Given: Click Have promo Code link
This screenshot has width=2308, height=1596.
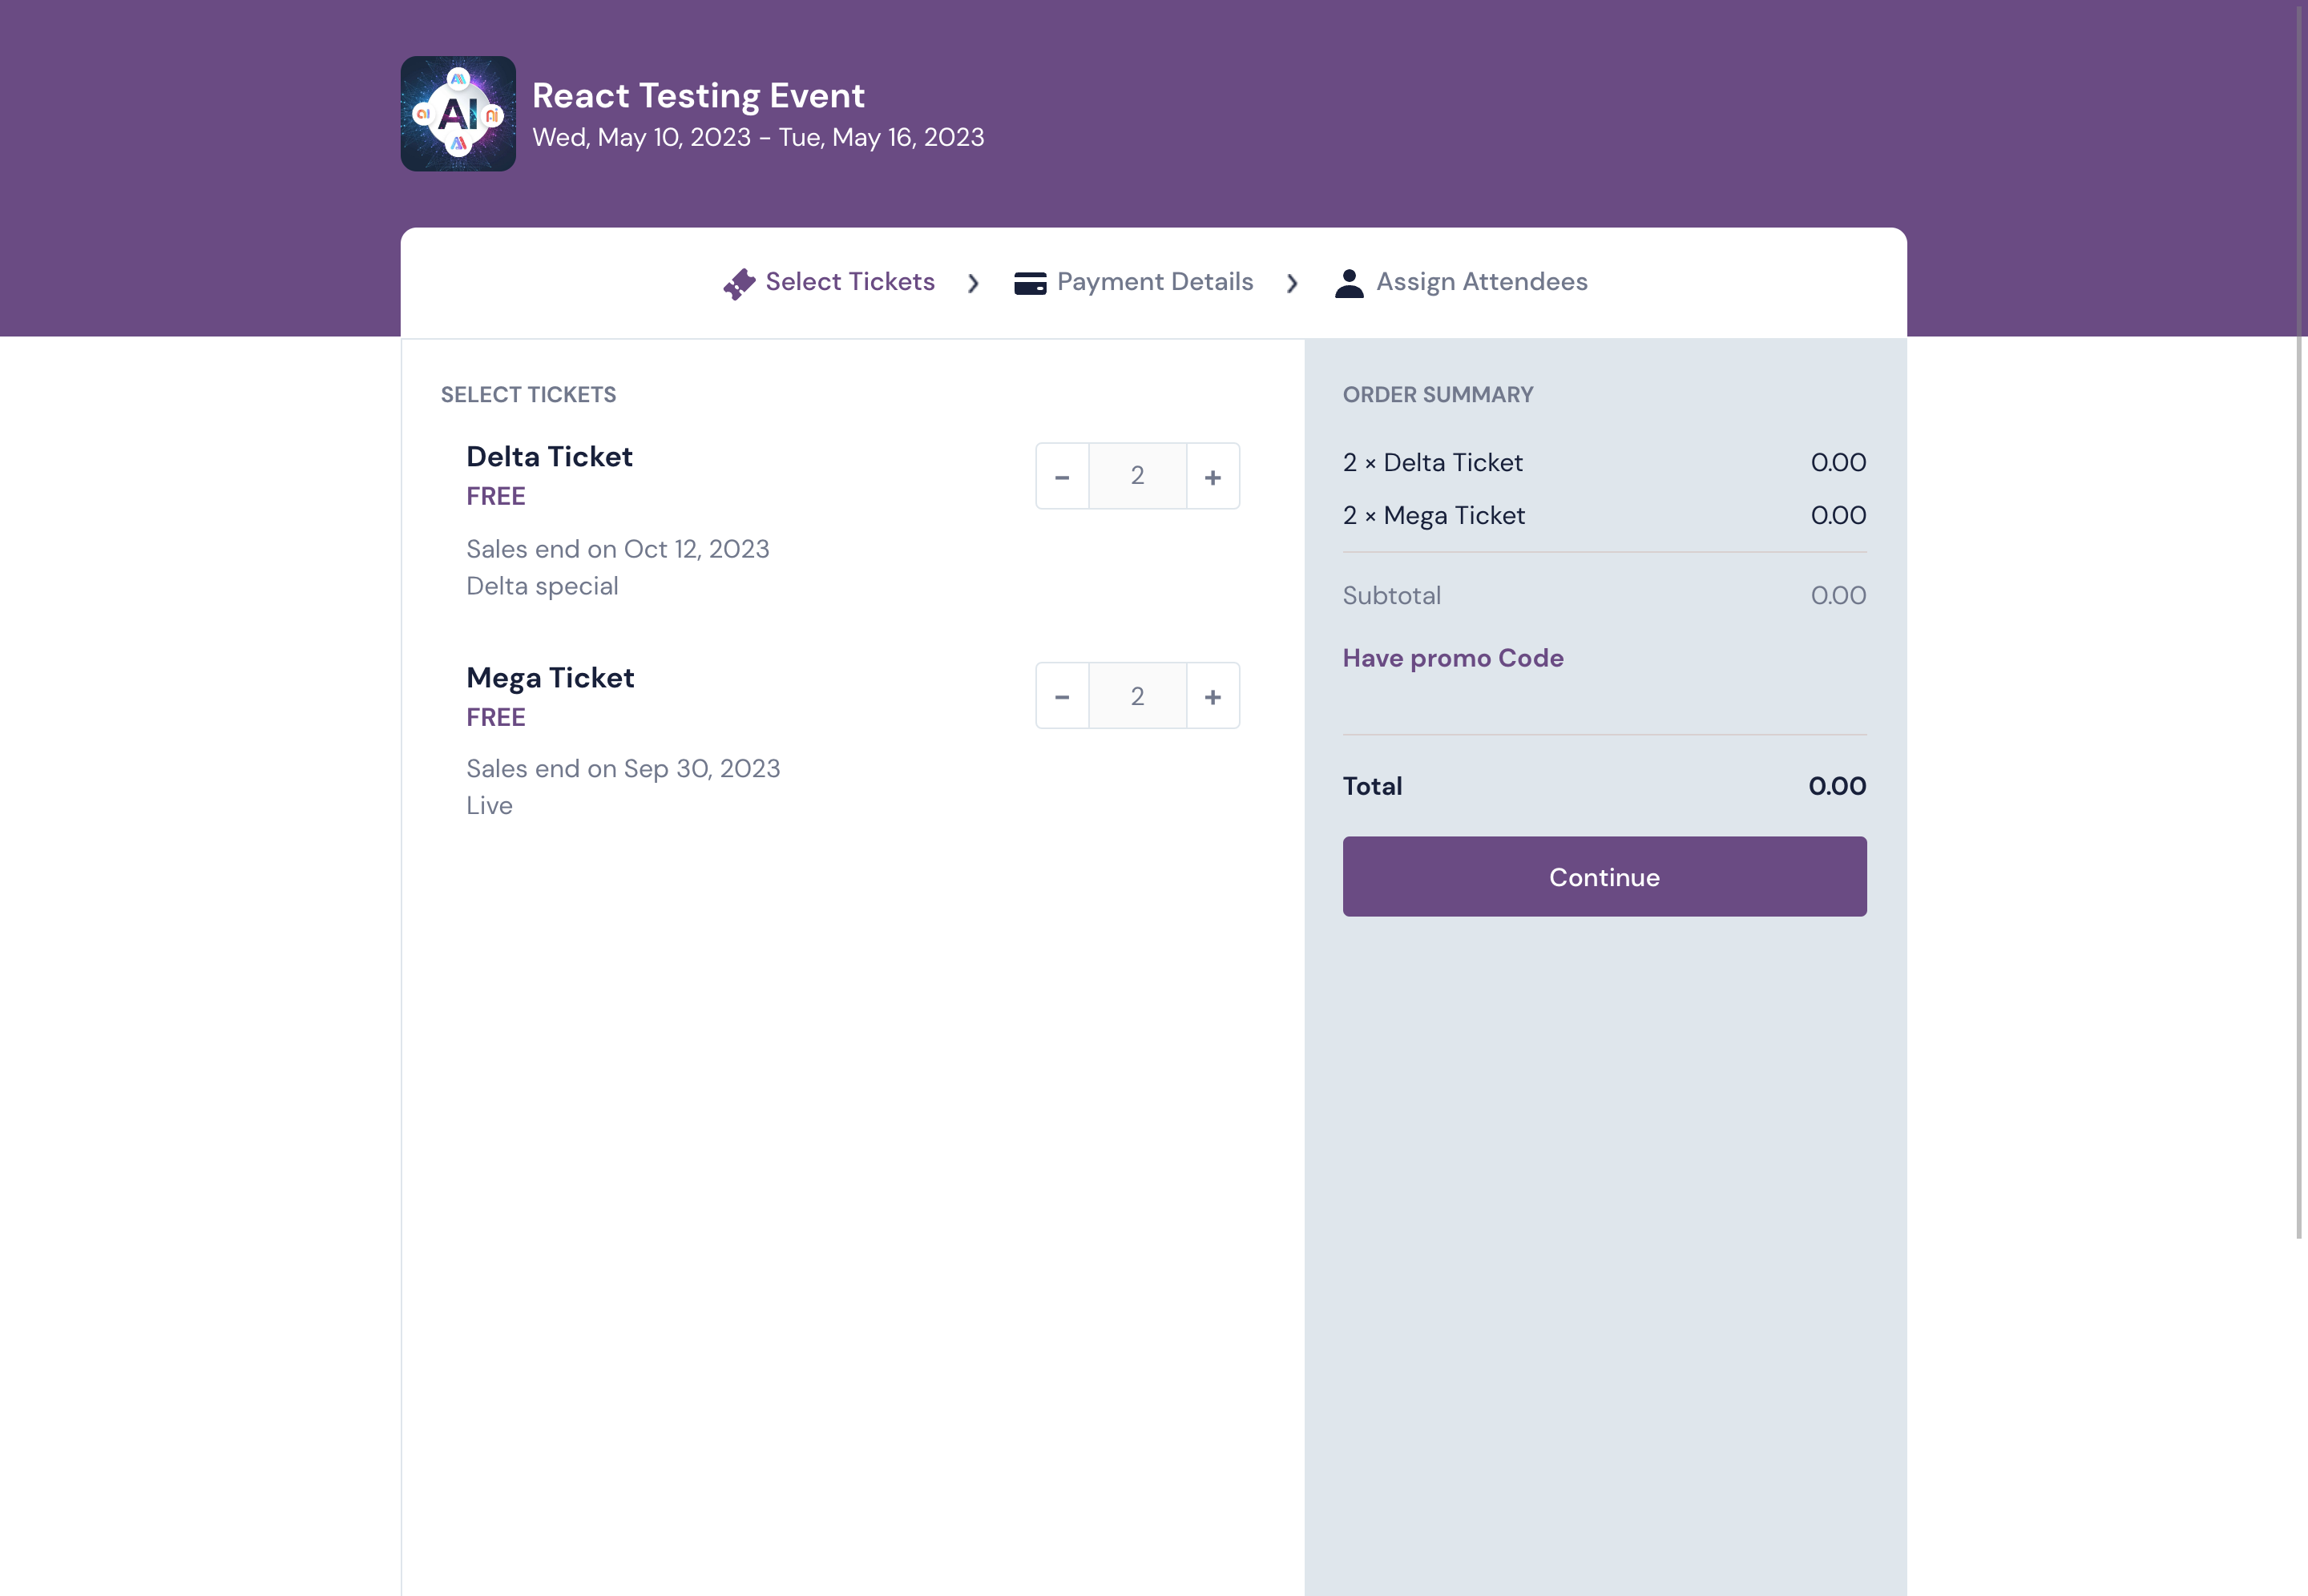Looking at the screenshot, I should pos(1452,658).
